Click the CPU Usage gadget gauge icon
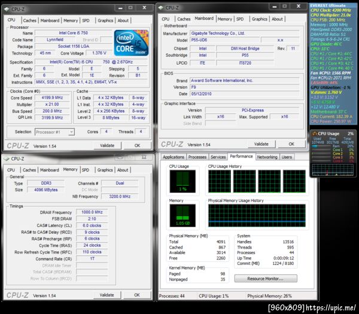 point(315,134)
